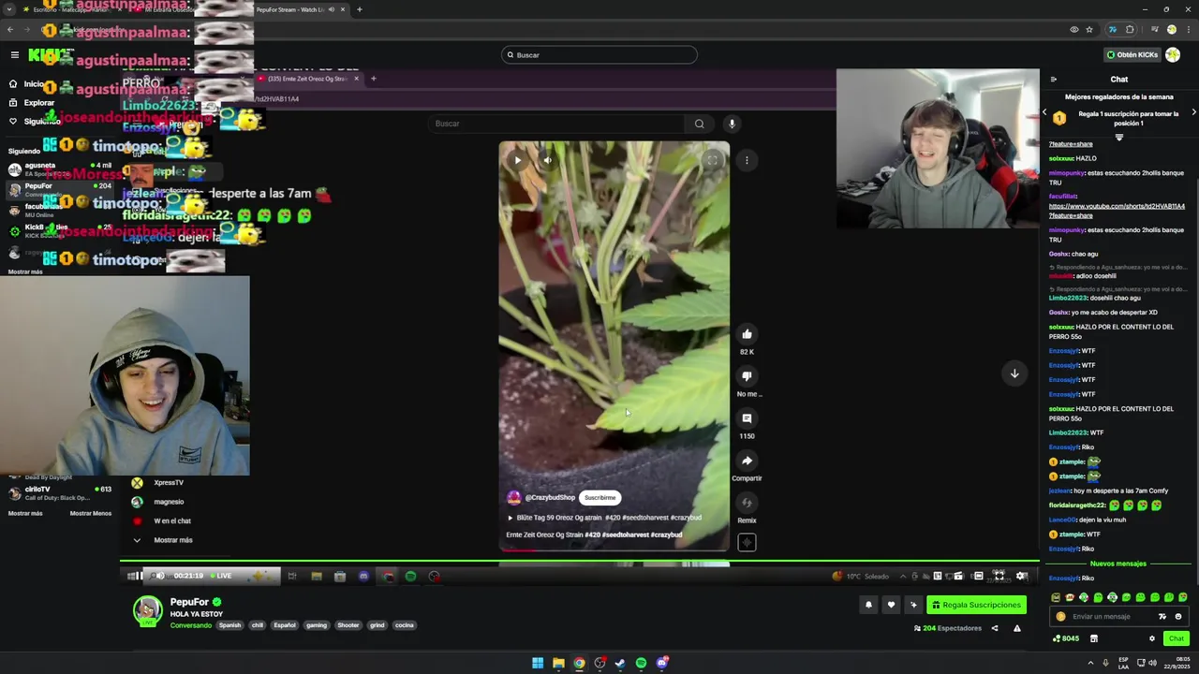Report the stream with warning triangle
Image resolution: width=1199 pixels, height=674 pixels.
(x=1016, y=628)
